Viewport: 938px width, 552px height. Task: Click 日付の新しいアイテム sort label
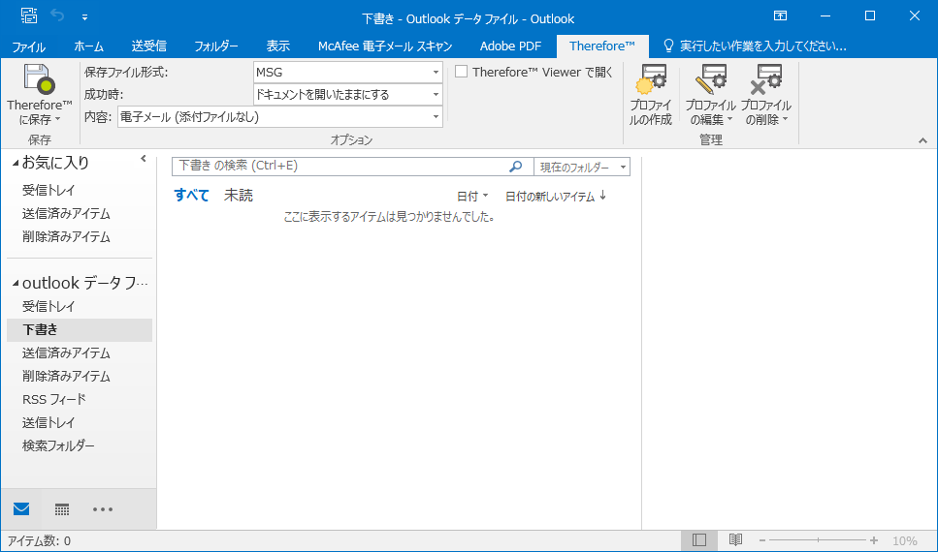coord(550,196)
